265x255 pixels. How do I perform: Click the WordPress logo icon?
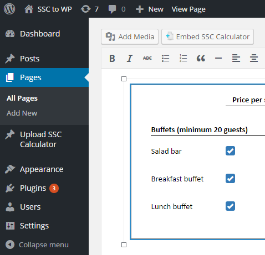pos(9,9)
